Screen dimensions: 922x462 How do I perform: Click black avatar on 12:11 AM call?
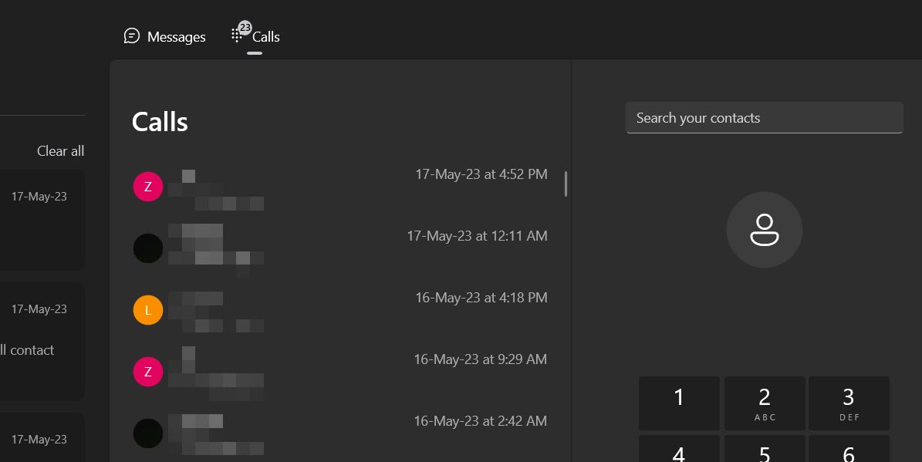click(x=148, y=248)
